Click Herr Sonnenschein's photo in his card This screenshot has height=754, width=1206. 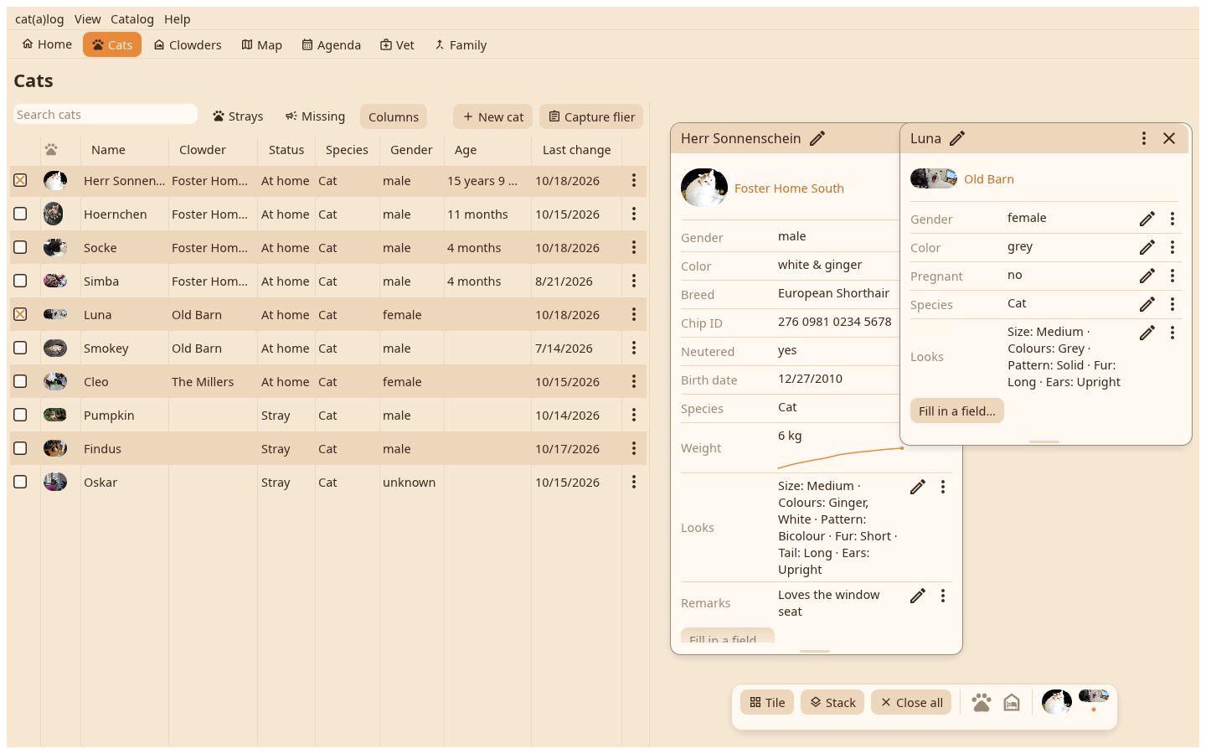[704, 188]
